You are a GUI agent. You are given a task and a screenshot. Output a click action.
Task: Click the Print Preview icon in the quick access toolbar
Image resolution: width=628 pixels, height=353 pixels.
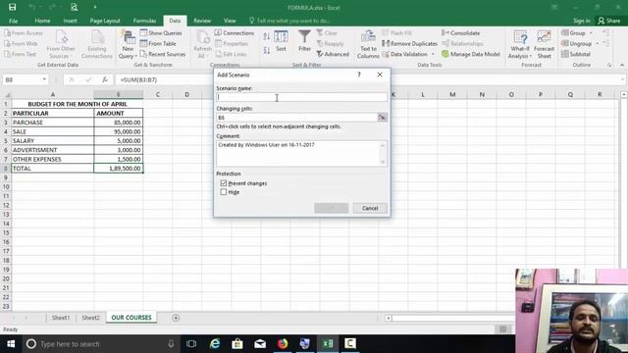pyautogui.click(x=75, y=7)
